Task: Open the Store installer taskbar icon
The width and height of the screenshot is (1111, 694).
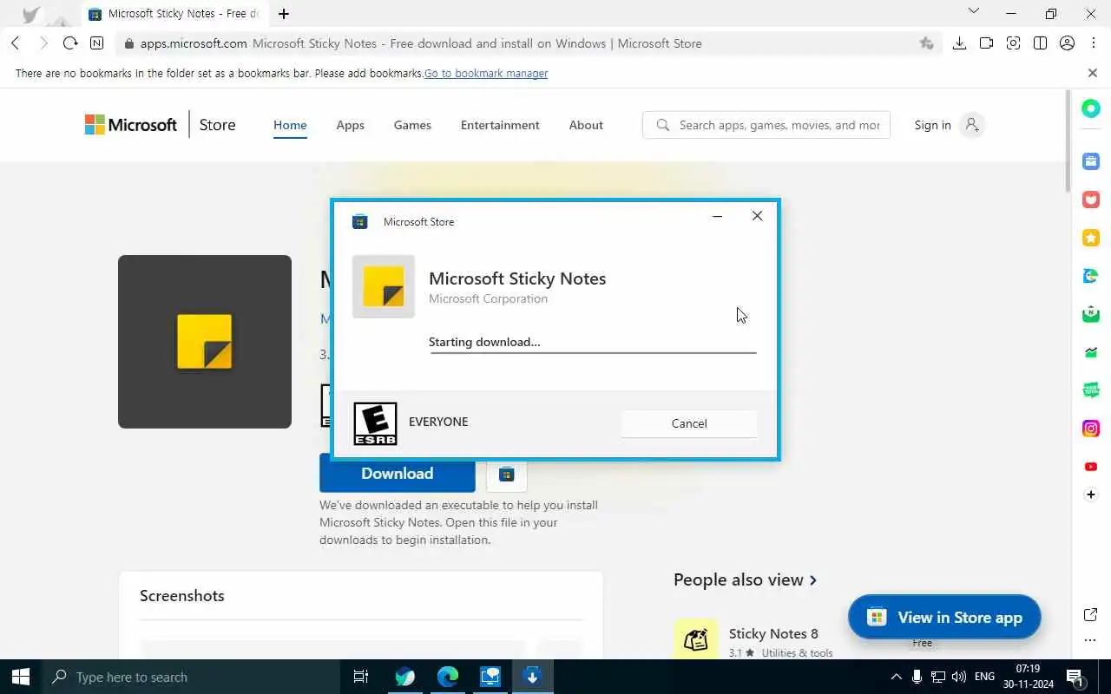Action: pyautogui.click(x=532, y=677)
